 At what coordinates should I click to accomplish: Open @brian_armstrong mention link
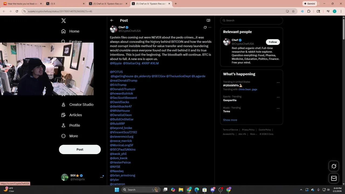pos(123,175)
